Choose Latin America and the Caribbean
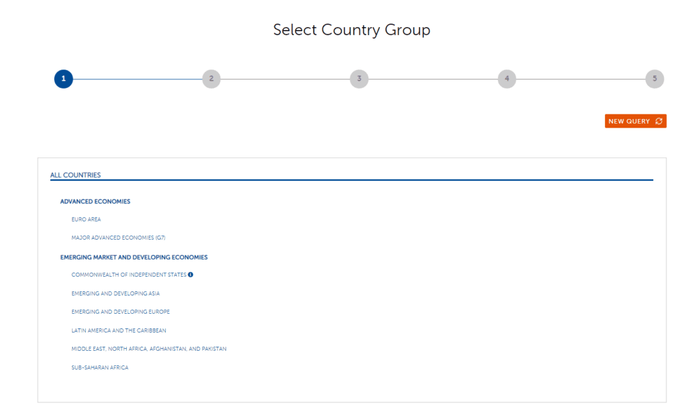 tap(119, 331)
